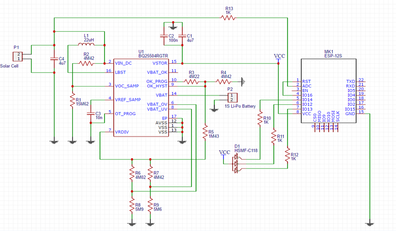
Task: Select the VCC power symbol beside D1
Action: point(225,152)
